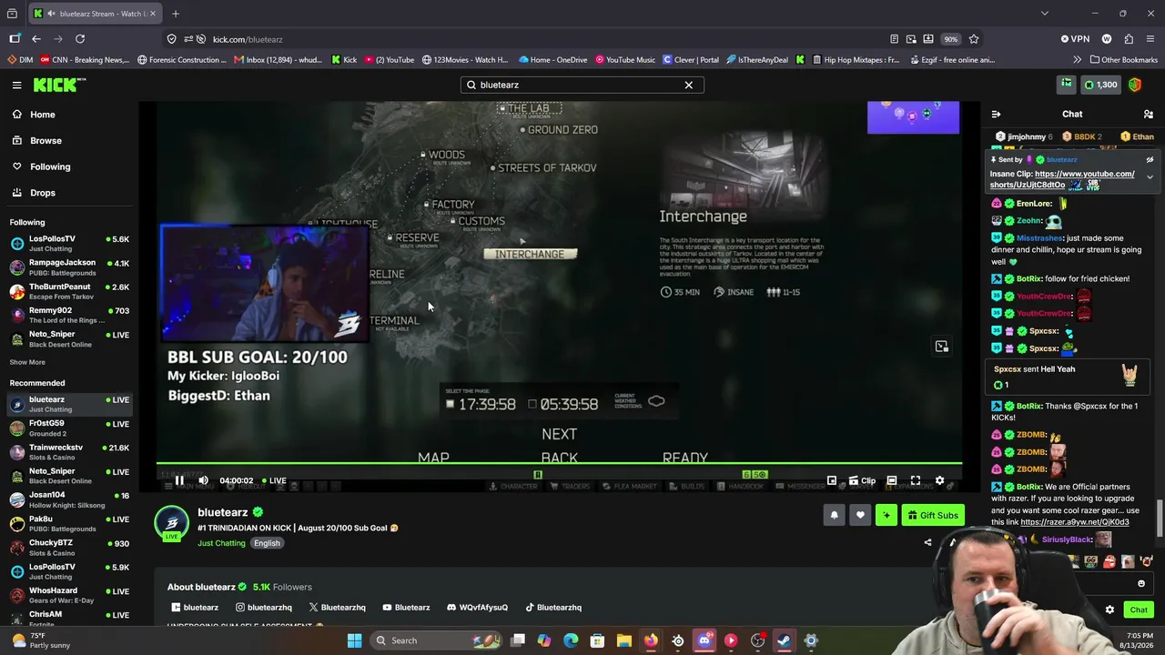Click the English language tag
This screenshot has width=1165, height=655.
(267, 543)
